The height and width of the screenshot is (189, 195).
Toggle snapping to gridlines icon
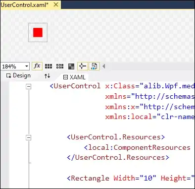pyautogui.click(x=60, y=66)
